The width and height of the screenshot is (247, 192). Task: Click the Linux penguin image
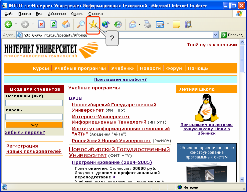pos(206,108)
